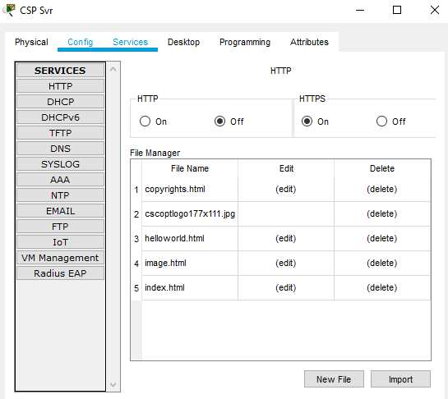Click the Delete column header
Viewport: 448px width, 399px height.
click(382, 168)
